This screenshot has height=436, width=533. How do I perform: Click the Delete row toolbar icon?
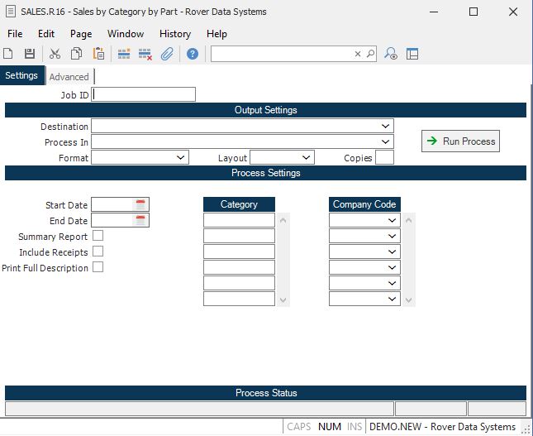[145, 54]
